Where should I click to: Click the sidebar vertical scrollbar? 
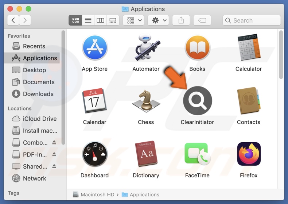pos(63,88)
